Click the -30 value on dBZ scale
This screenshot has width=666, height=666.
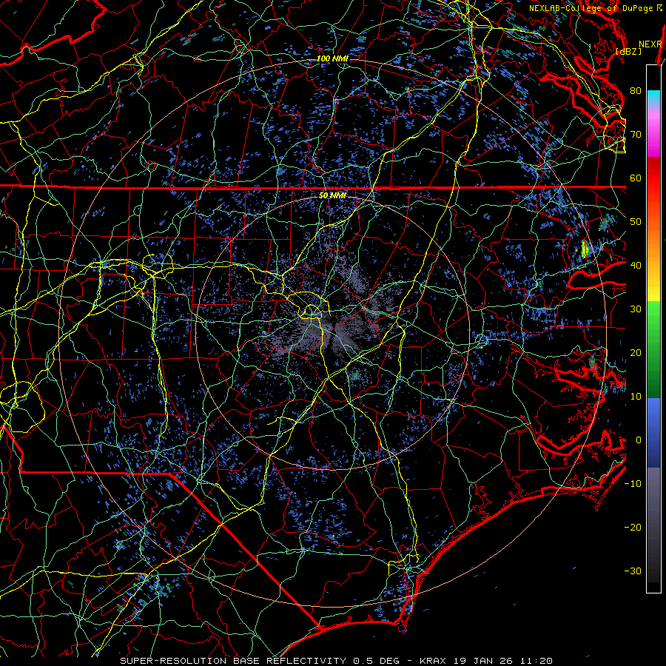(633, 571)
